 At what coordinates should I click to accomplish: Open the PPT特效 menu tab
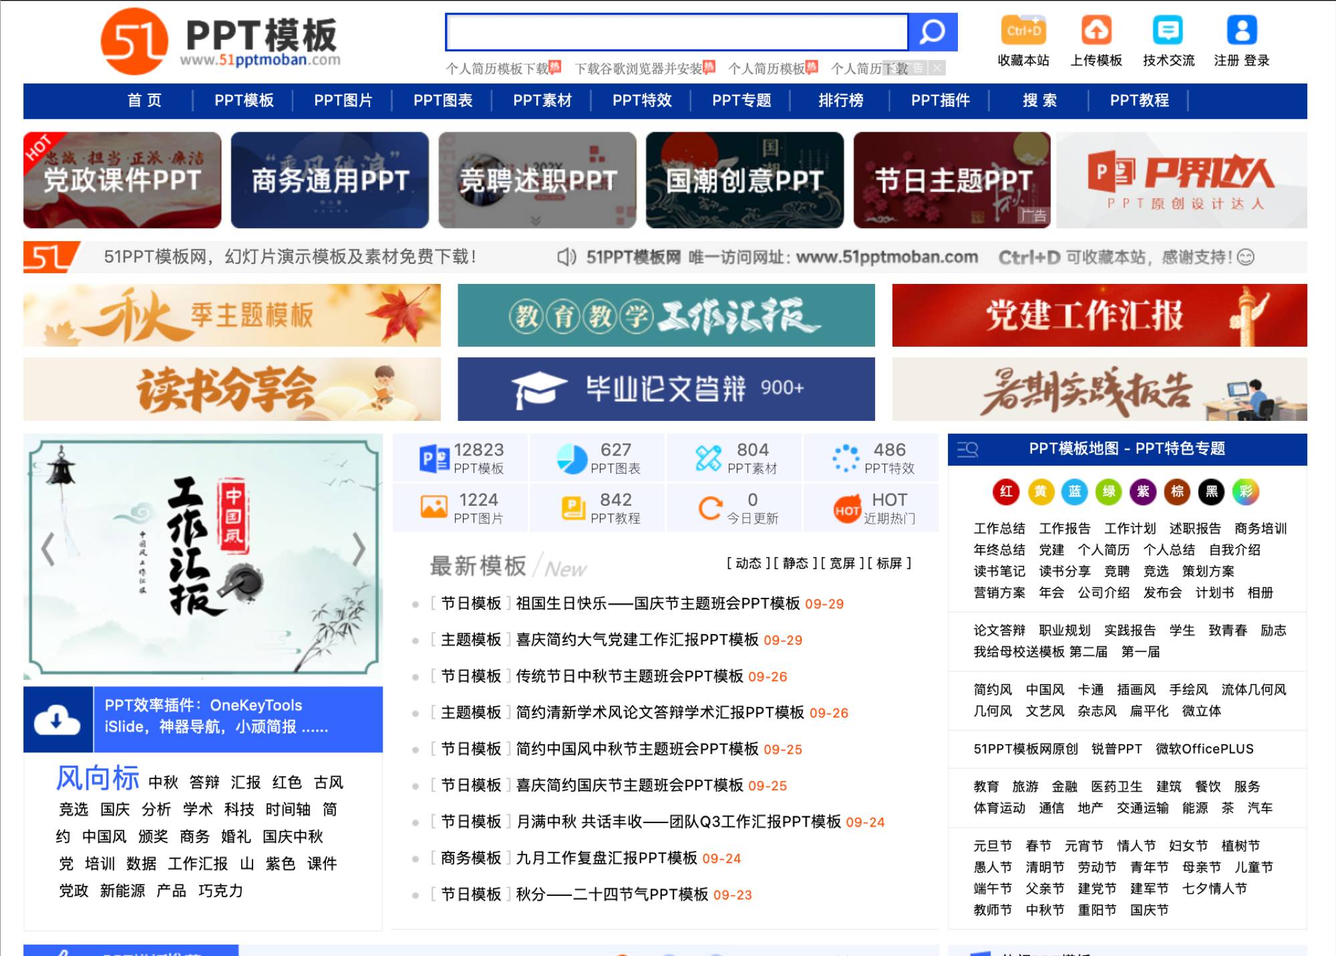(x=641, y=101)
